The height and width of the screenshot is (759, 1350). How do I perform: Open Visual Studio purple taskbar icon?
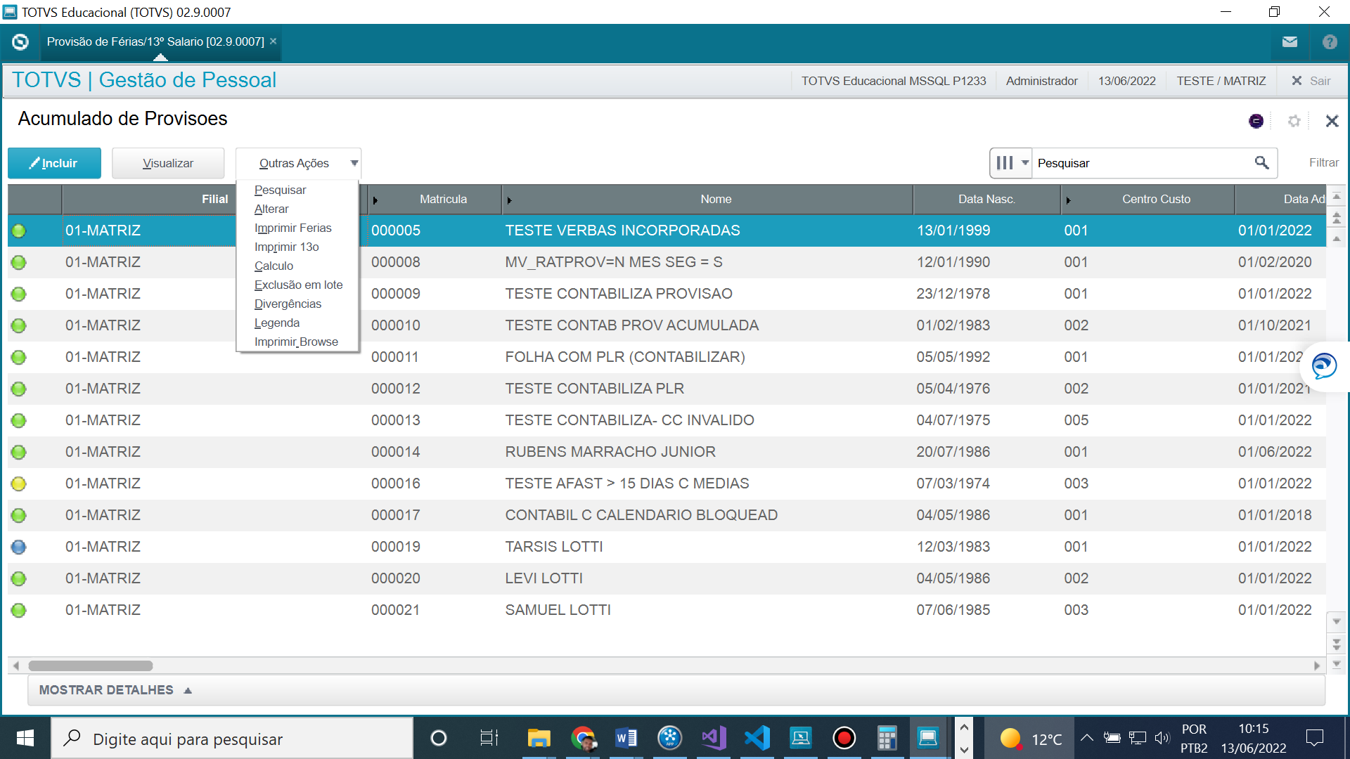coord(714,738)
